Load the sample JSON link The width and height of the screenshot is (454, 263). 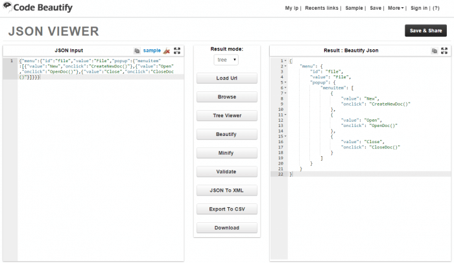click(x=152, y=51)
